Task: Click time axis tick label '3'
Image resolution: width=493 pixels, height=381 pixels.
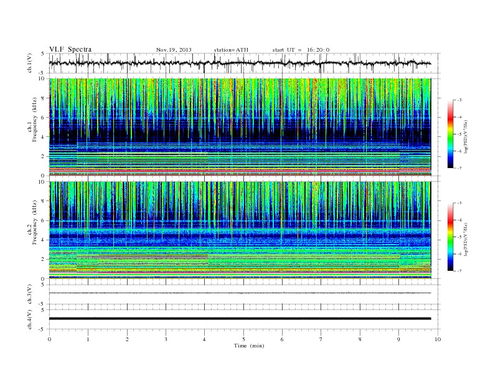Action: tap(166, 339)
